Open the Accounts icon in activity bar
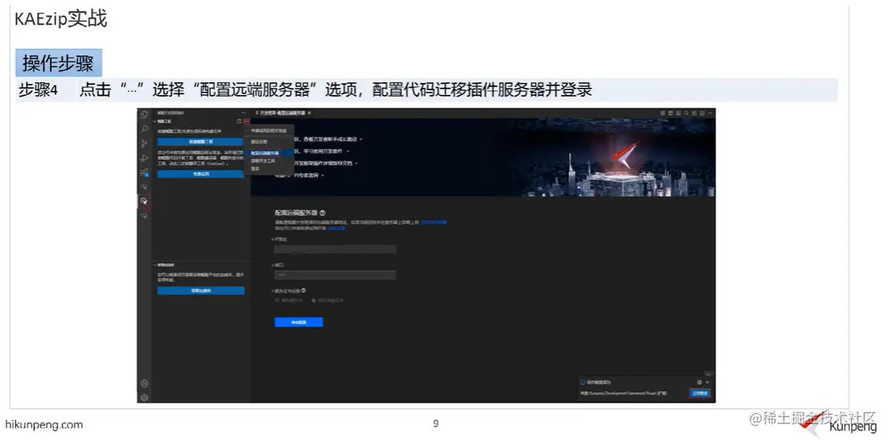Image resolution: width=890 pixels, height=440 pixels. tap(144, 383)
